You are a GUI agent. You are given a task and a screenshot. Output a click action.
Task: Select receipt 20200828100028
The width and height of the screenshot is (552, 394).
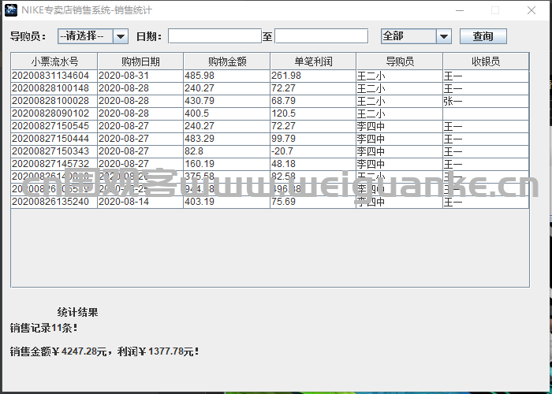click(x=54, y=102)
